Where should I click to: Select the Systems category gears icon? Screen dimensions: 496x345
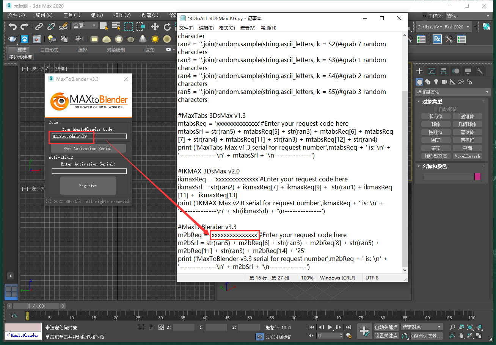[469, 82]
